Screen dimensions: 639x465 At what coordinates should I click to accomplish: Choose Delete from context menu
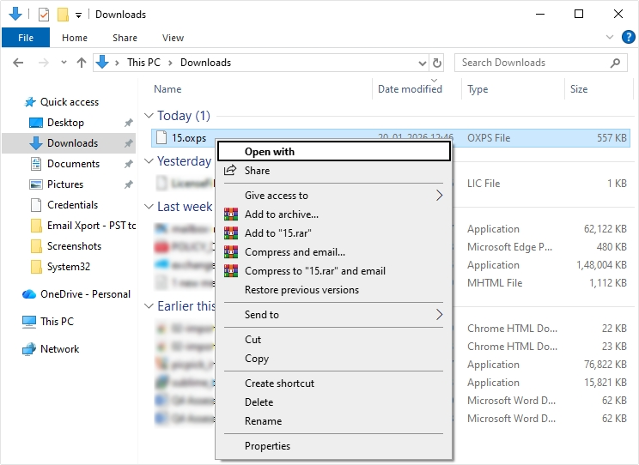[x=334, y=402]
